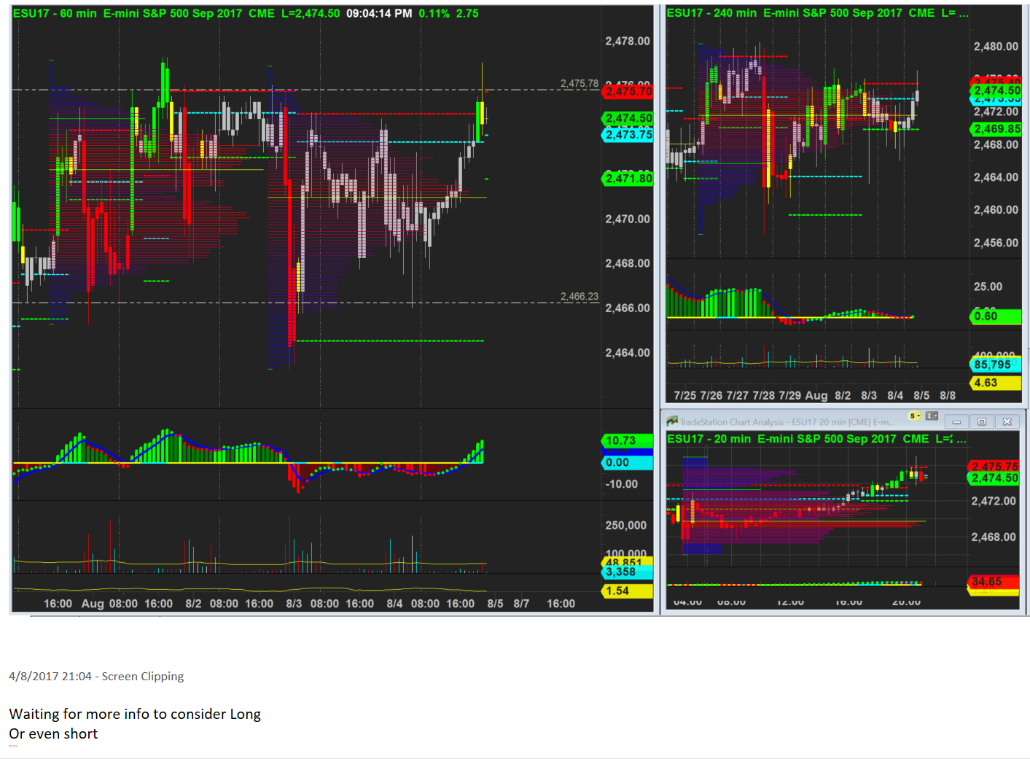Close the 20 min Chart Analysis window

(x=1007, y=421)
